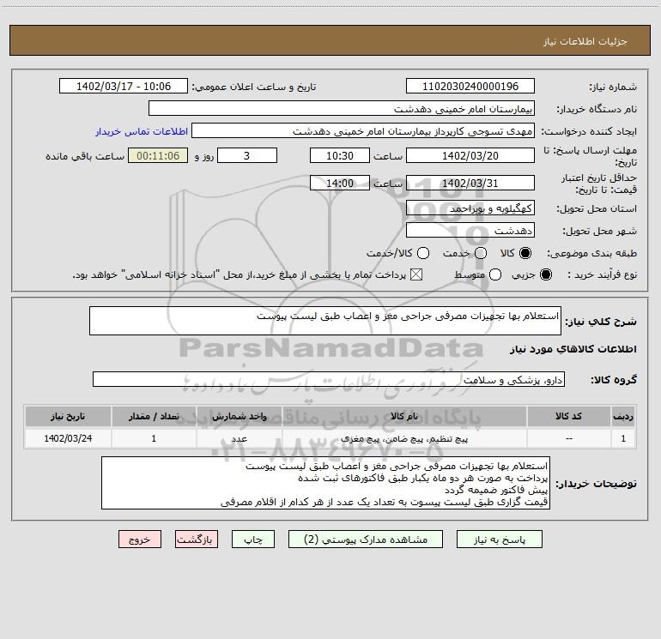Click the remaining days field showing 3
Screen dimensions: 661x639
point(247,155)
